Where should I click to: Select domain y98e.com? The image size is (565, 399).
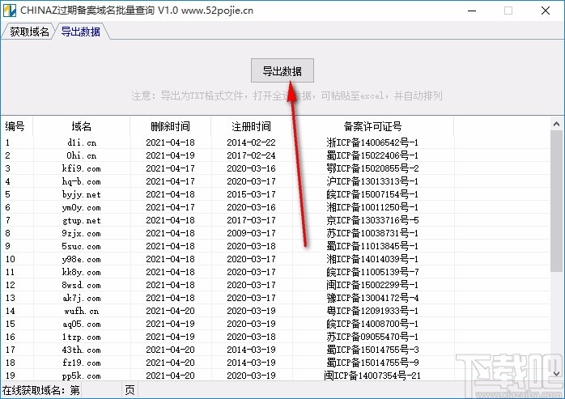[x=82, y=260]
